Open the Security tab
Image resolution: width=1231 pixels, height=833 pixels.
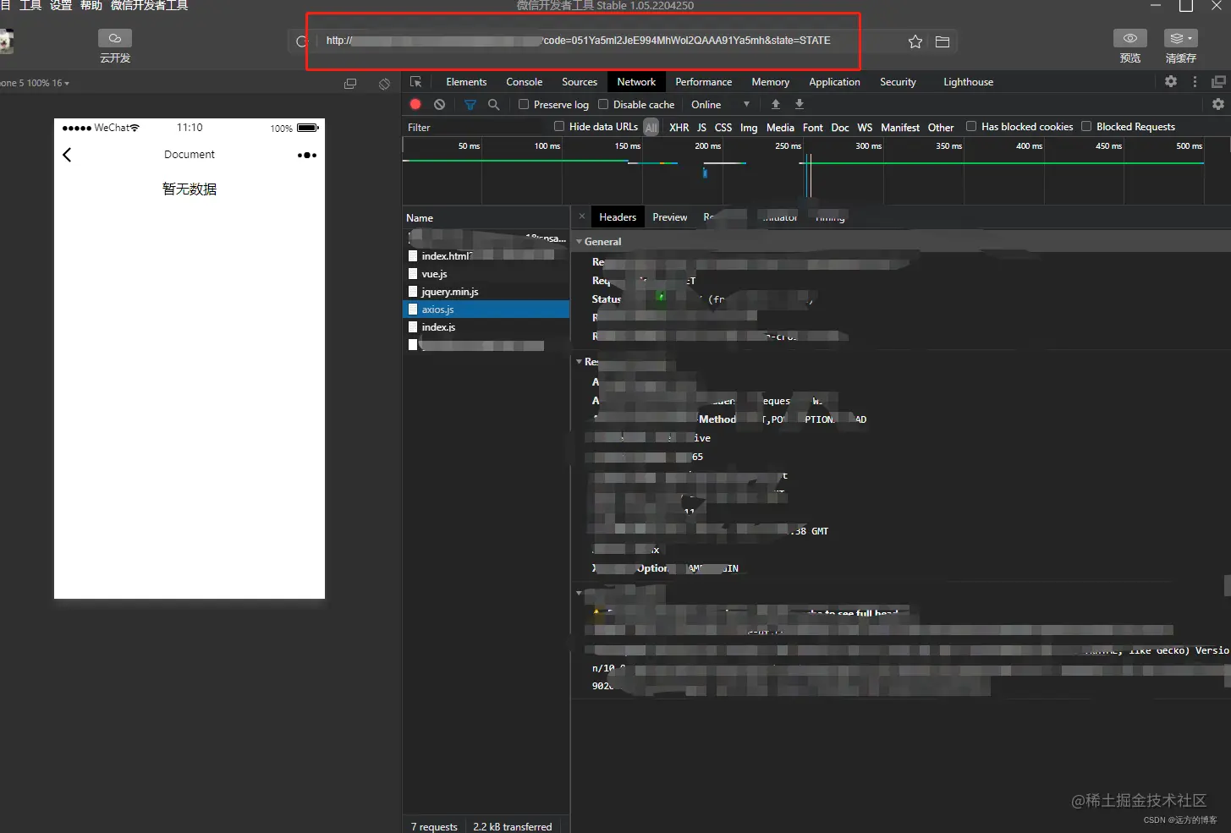pyautogui.click(x=898, y=82)
